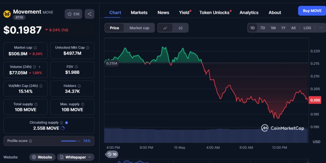
Task: Click the share icon button
Action: pyautogui.click(x=89, y=14)
